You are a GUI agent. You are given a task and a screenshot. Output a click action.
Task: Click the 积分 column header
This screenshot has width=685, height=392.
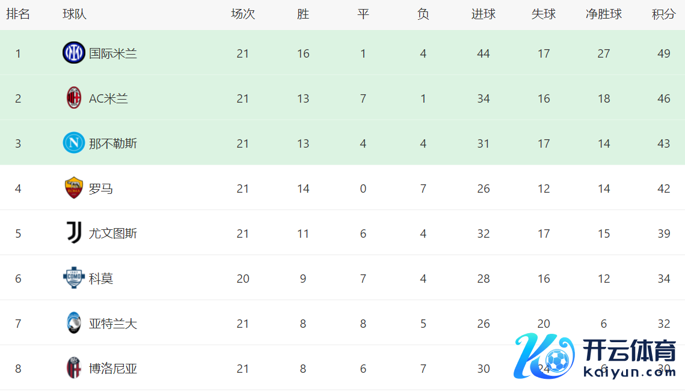tap(663, 14)
